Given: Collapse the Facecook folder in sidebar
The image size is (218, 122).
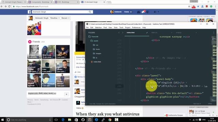Looking at the screenshot, I should click(93, 37).
